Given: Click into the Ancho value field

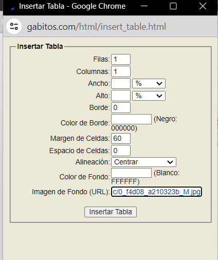Looking at the screenshot, I should tap(121, 84).
